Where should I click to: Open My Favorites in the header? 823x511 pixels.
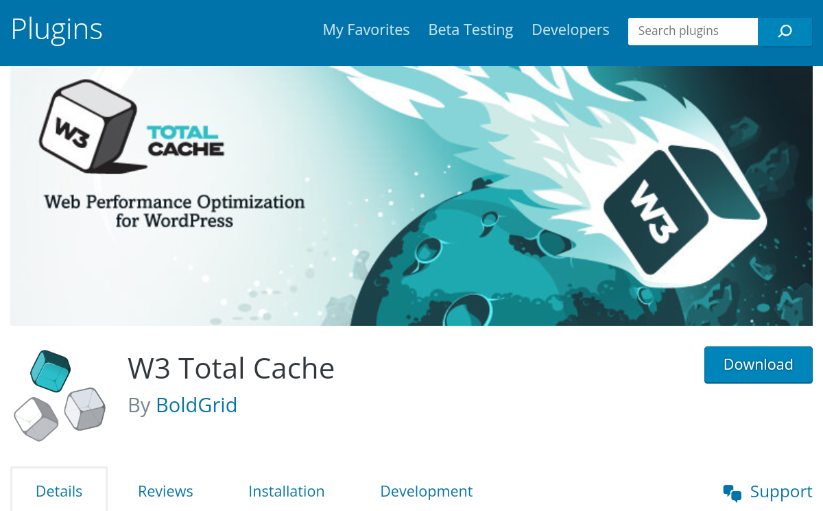(x=366, y=30)
